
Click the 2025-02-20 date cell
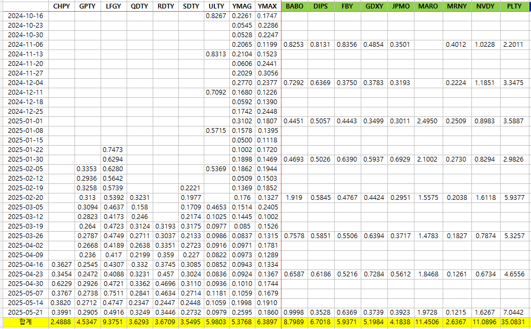pos(26,198)
